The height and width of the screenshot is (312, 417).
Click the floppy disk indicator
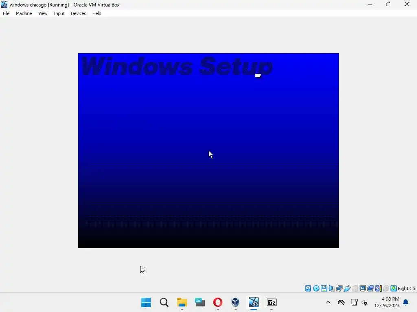(324, 288)
